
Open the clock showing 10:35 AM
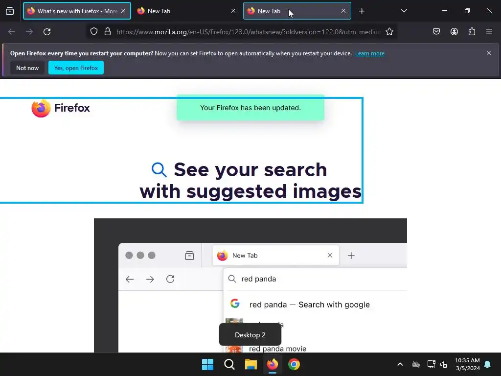[467, 364]
